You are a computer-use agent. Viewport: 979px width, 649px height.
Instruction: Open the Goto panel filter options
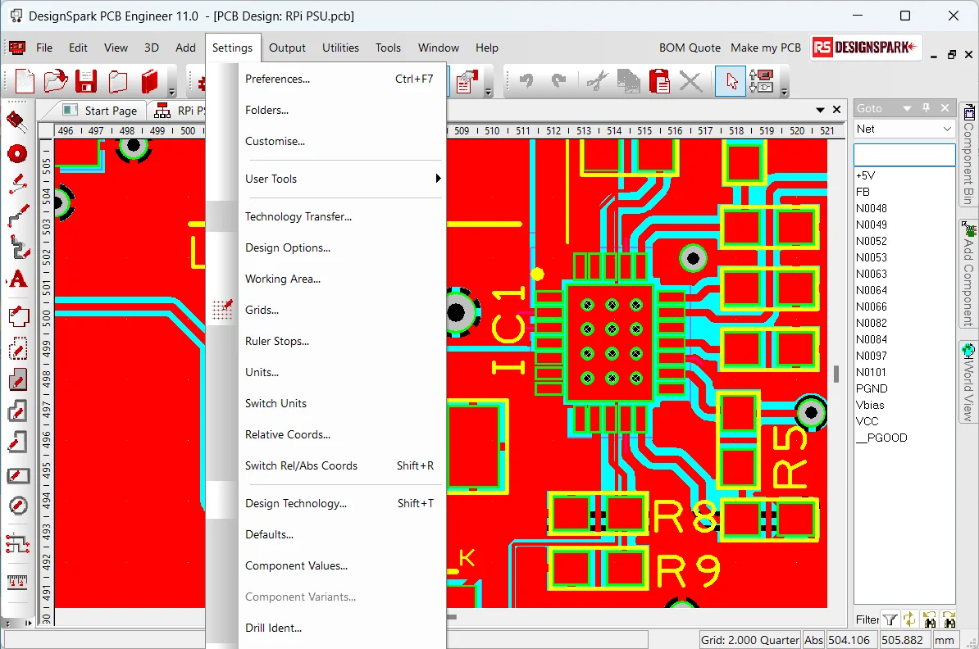coord(890,619)
